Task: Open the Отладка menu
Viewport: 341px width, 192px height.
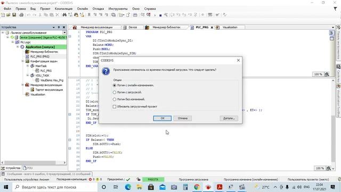Action: point(98,9)
